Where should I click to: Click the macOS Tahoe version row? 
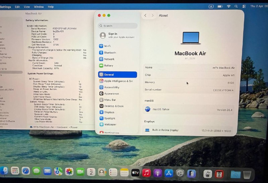189,109
